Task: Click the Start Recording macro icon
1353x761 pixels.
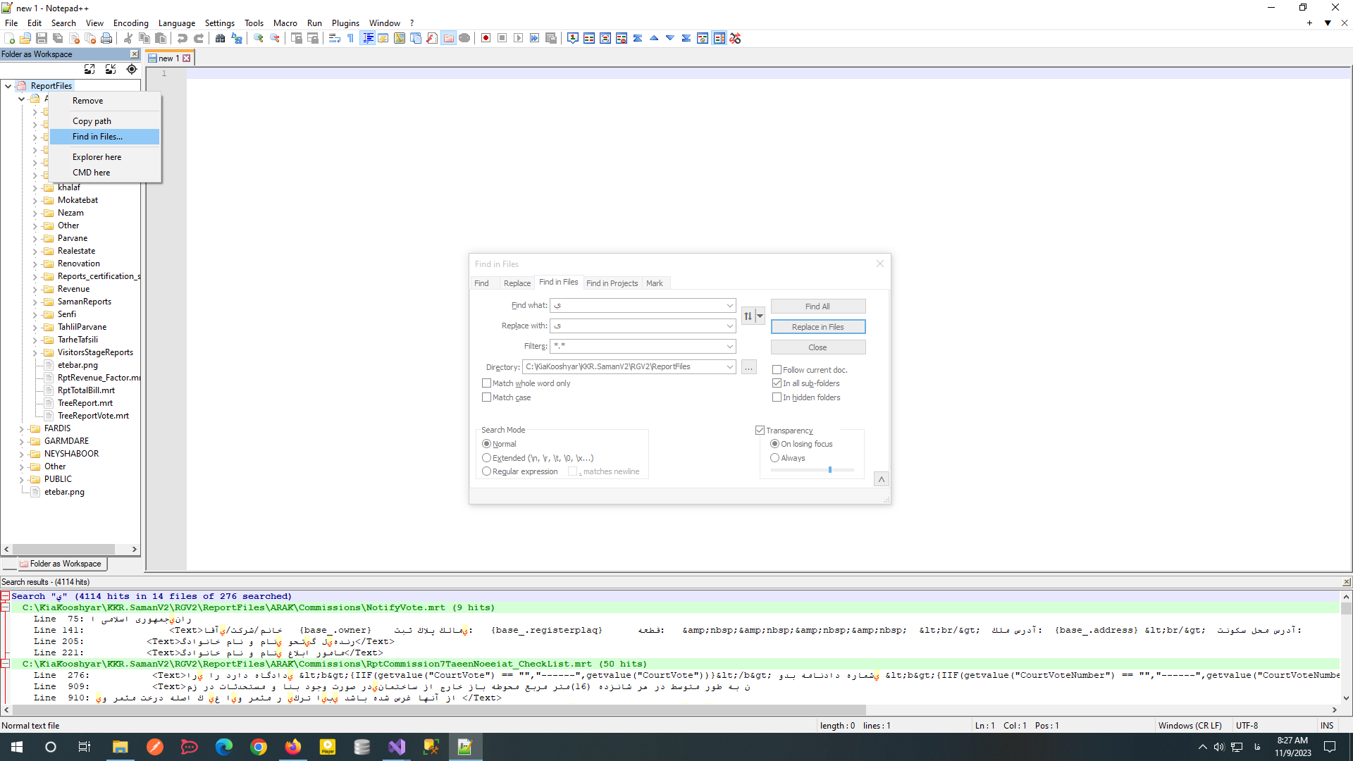Action: 486,38
